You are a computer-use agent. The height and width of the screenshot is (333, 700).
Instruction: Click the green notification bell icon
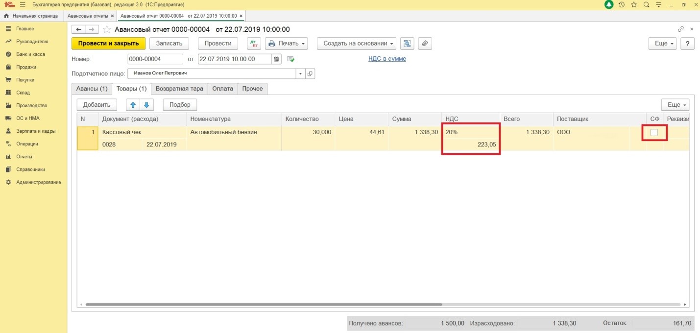click(609, 5)
